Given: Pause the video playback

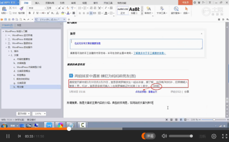Looking at the screenshot, I should pyautogui.click(x=8, y=136).
